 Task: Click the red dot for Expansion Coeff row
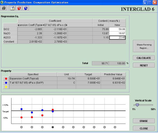[x=6, y=79]
